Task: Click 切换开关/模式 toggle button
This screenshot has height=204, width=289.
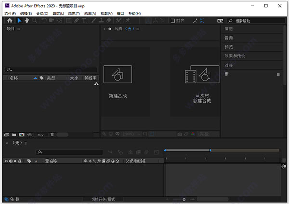Action: coord(103,199)
